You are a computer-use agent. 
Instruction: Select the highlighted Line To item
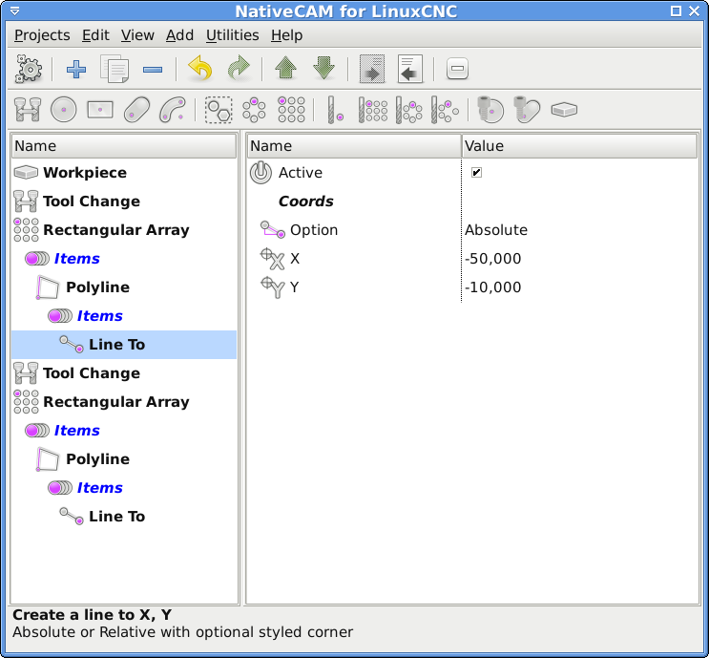pyautogui.click(x=124, y=345)
